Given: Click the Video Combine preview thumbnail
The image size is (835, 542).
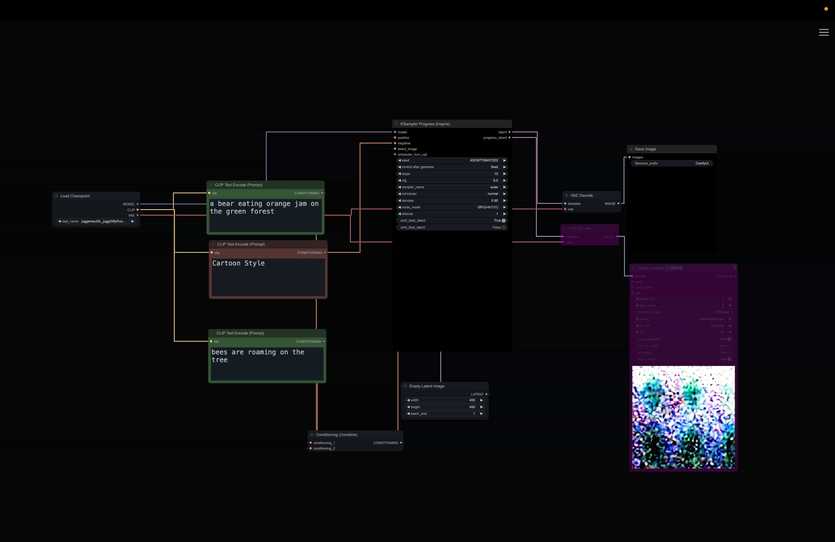Looking at the screenshot, I should pos(683,417).
